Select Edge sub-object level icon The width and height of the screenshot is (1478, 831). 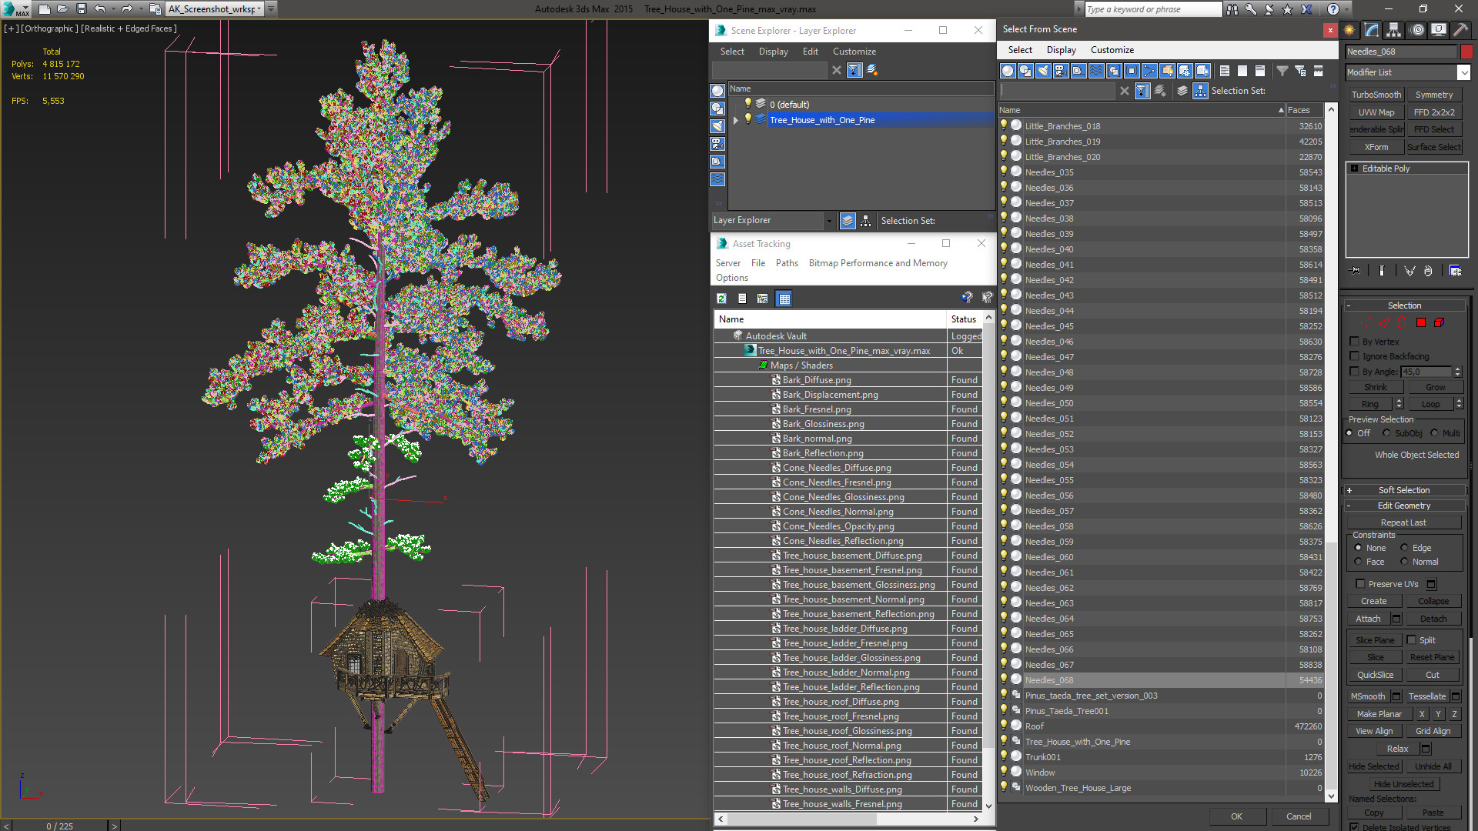click(1384, 323)
